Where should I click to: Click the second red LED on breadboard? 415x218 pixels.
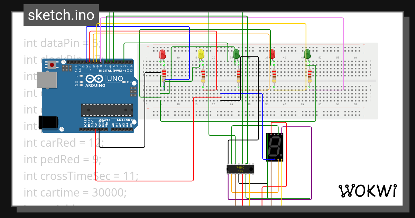click(x=273, y=54)
